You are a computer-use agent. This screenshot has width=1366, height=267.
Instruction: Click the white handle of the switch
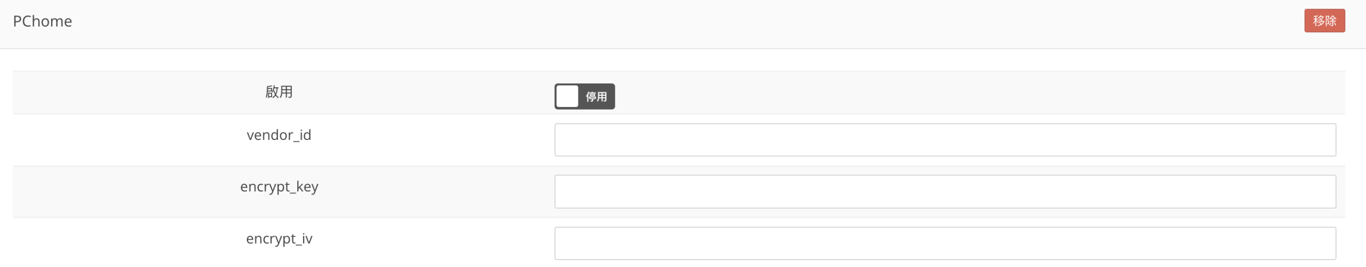[567, 96]
